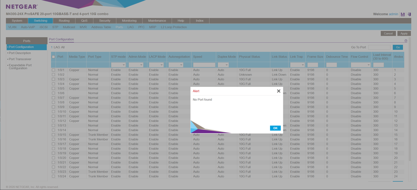Open Port Transceiver in sidebar
The height and width of the screenshot is (190, 417).
[20, 59]
